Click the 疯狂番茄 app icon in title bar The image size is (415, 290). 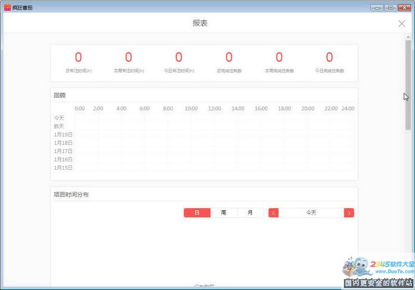(x=7, y=7)
